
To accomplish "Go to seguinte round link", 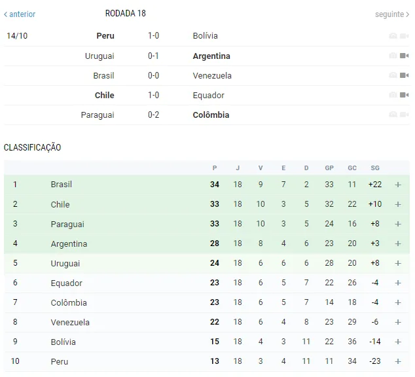I will tap(392, 14).
